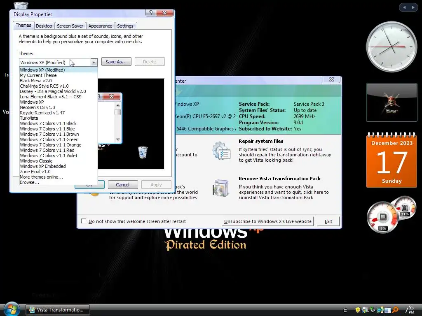Choose Windows 7 Colors v1.1 Red

(x=59, y=150)
